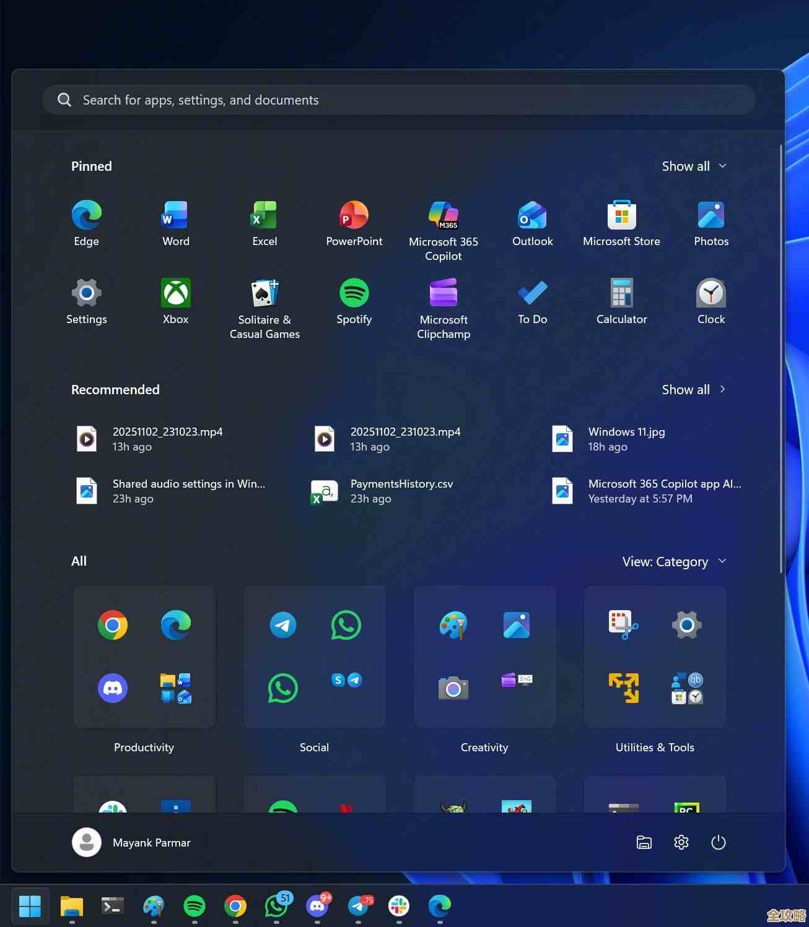Show all Recommended items
The height and width of the screenshot is (927, 809).
coord(693,389)
